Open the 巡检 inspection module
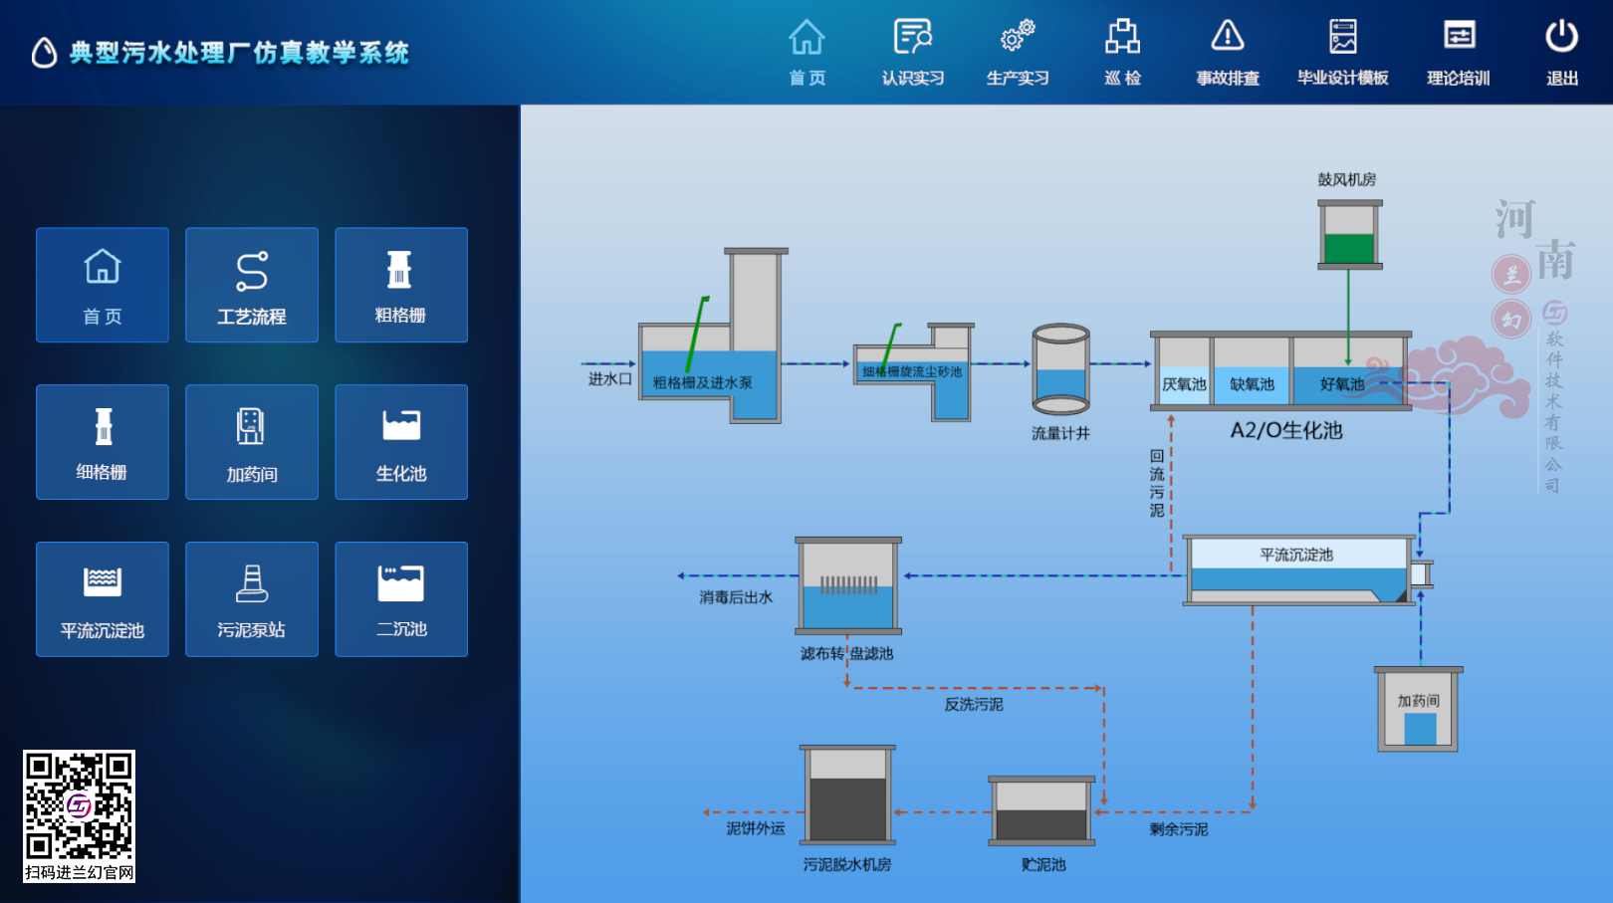The height and width of the screenshot is (903, 1613). (x=1122, y=52)
